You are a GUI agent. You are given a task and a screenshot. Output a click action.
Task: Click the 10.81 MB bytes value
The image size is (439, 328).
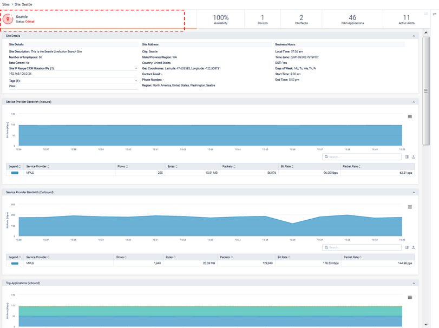tap(212, 173)
